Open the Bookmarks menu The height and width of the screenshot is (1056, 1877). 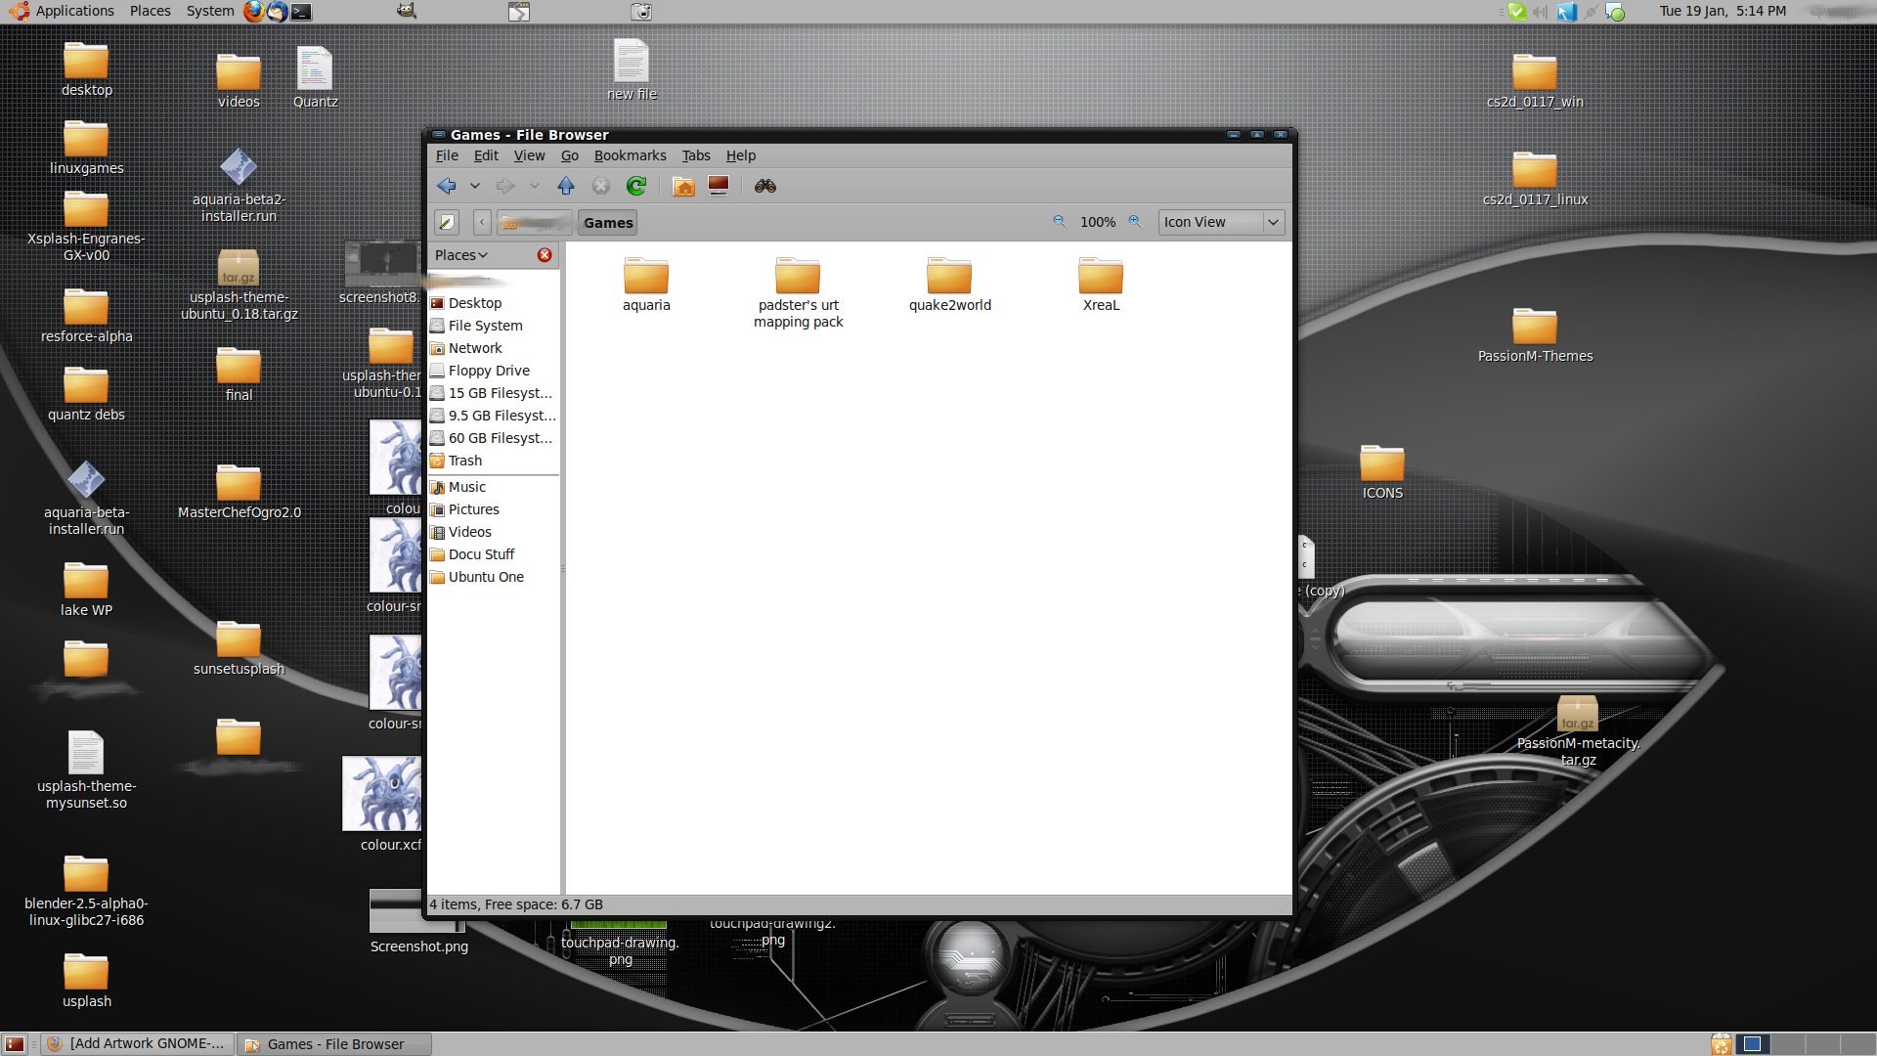[x=630, y=155]
